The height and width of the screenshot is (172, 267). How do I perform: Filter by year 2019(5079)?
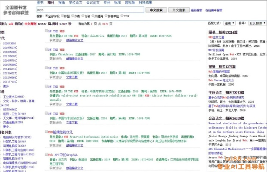pos(10,48)
